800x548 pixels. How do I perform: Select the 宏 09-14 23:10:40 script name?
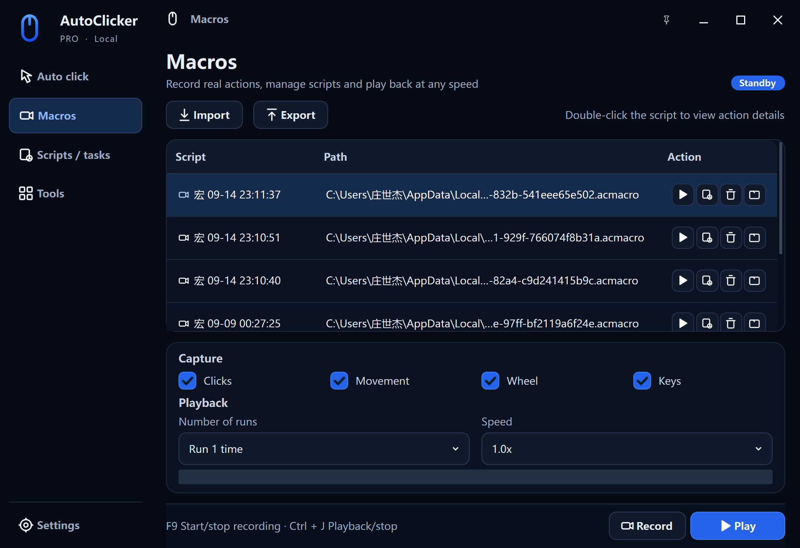point(237,281)
